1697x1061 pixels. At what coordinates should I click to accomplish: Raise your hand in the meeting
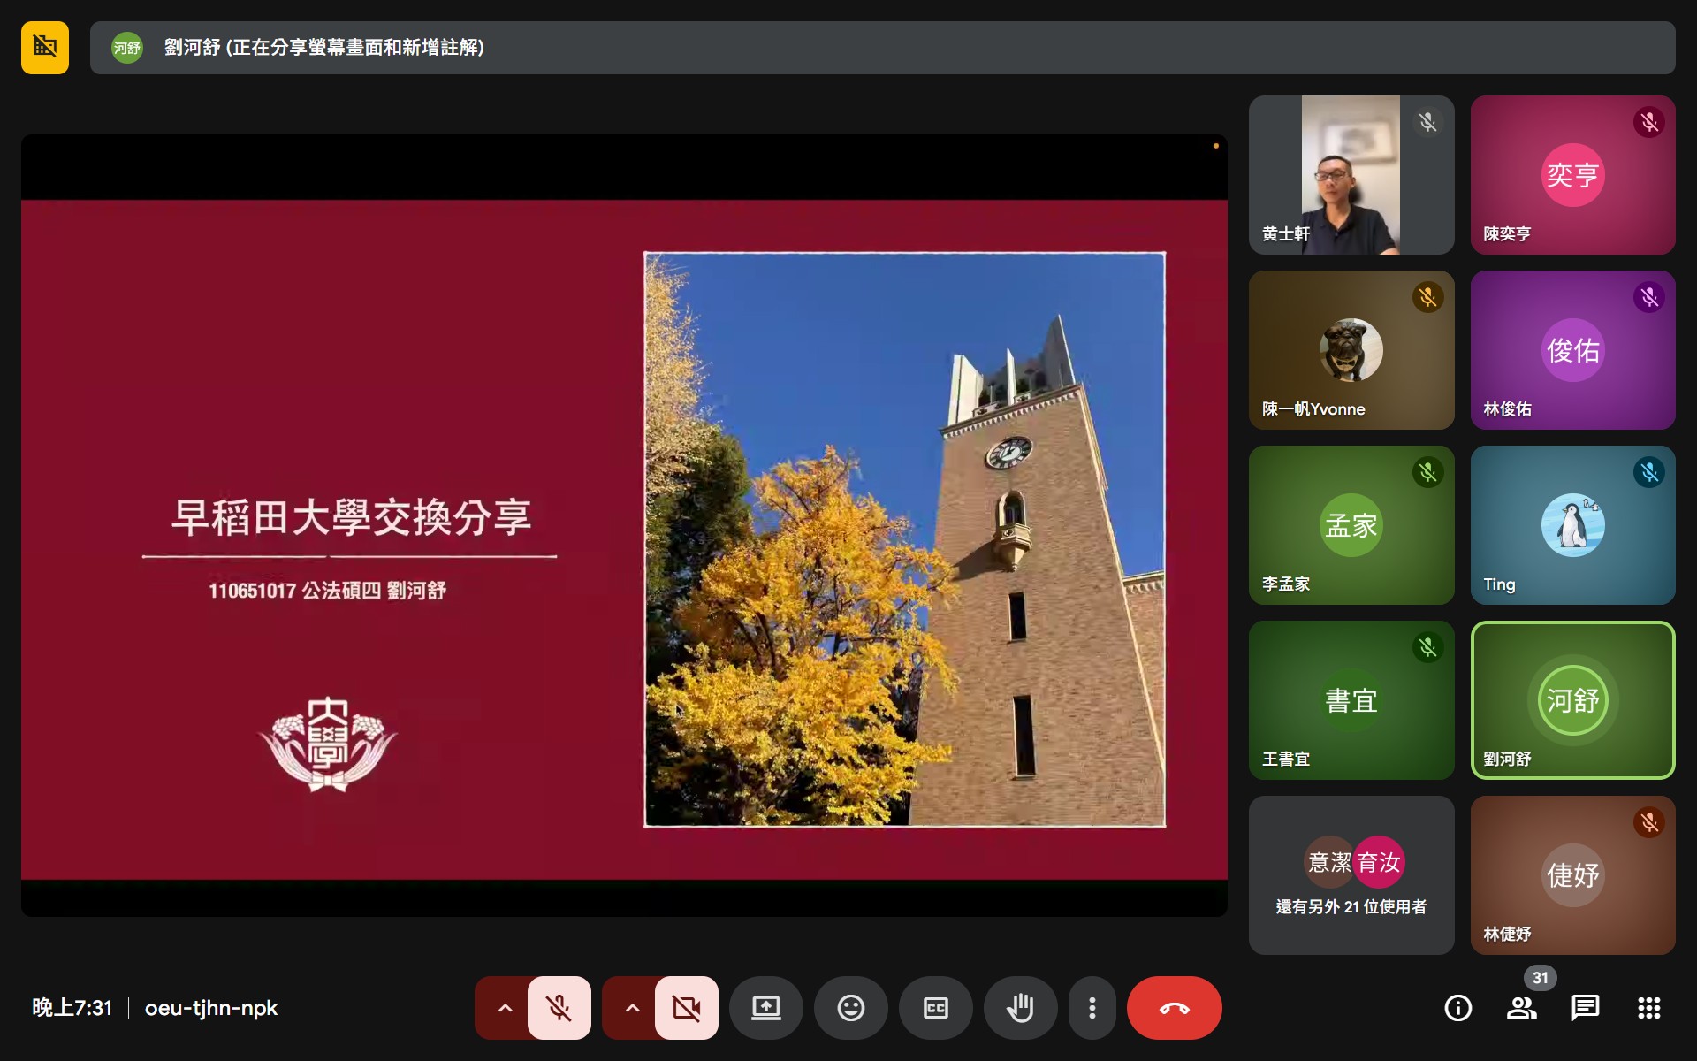(1020, 1008)
